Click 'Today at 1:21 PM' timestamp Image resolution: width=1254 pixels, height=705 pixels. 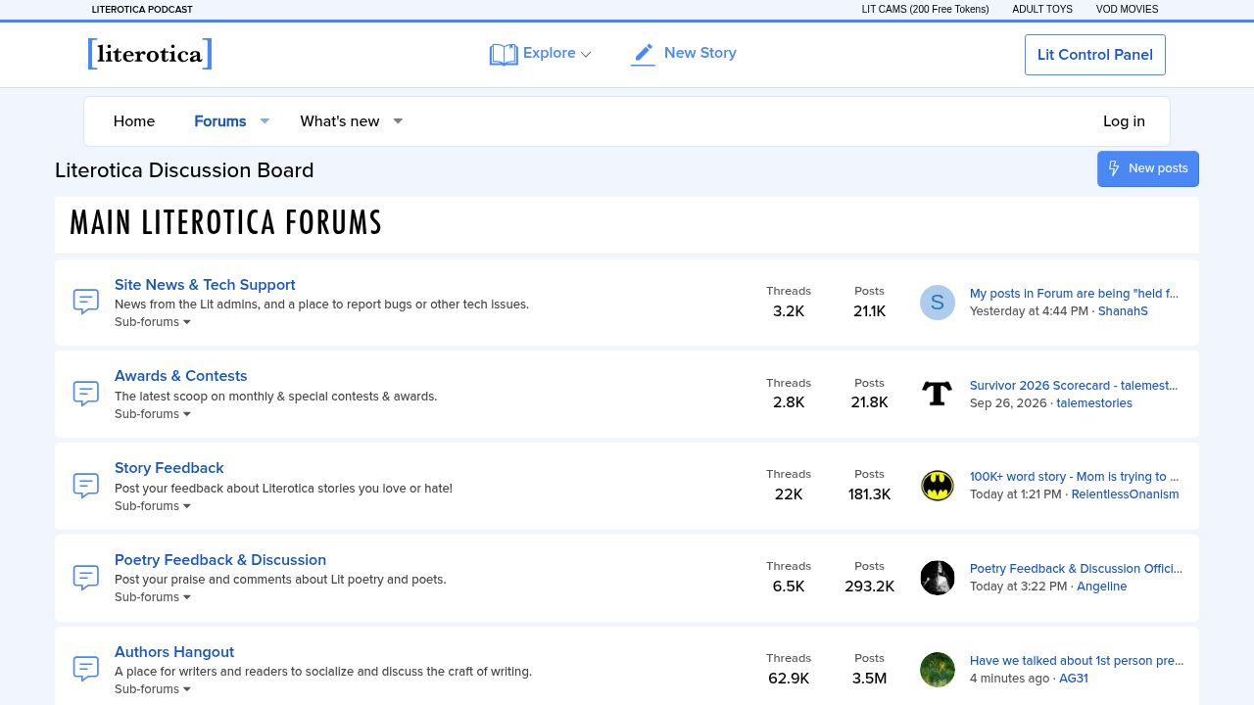pyautogui.click(x=1016, y=494)
